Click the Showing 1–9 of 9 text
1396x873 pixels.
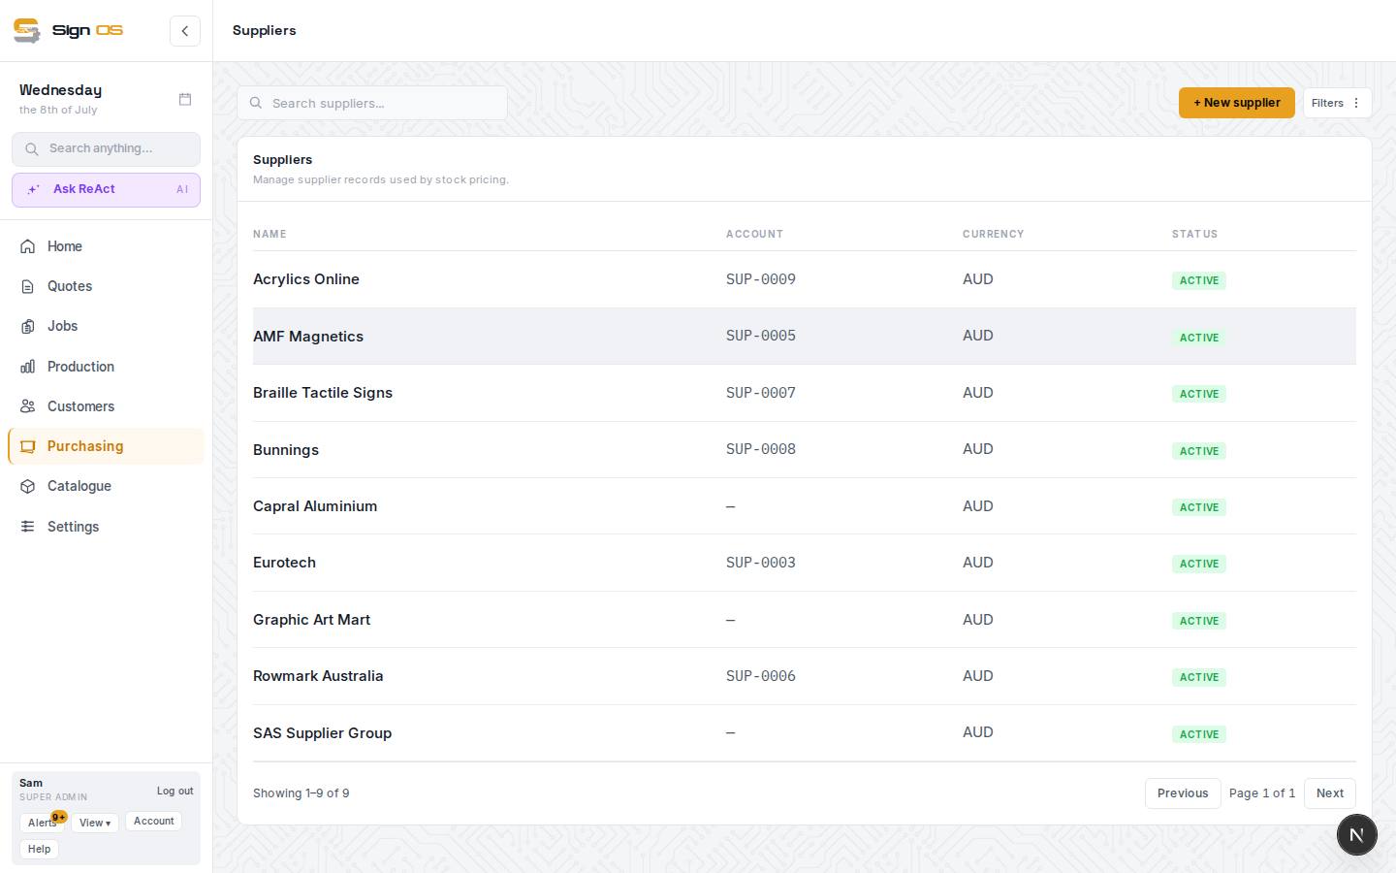[x=301, y=793]
